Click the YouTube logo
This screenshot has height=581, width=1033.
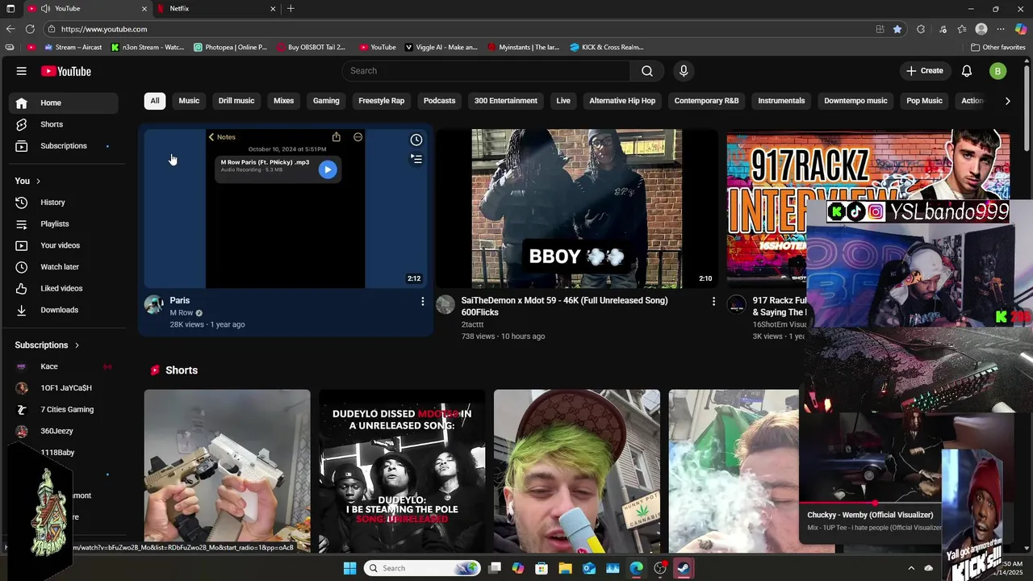click(66, 71)
